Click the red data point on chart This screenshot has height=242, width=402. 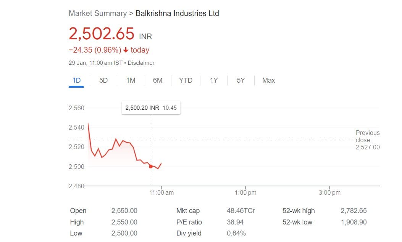(151, 166)
